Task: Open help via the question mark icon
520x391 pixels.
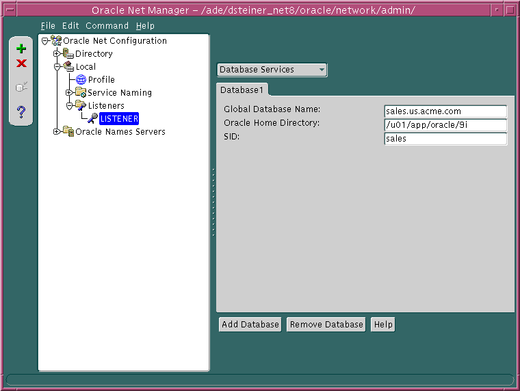Action: click(x=21, y=112)
